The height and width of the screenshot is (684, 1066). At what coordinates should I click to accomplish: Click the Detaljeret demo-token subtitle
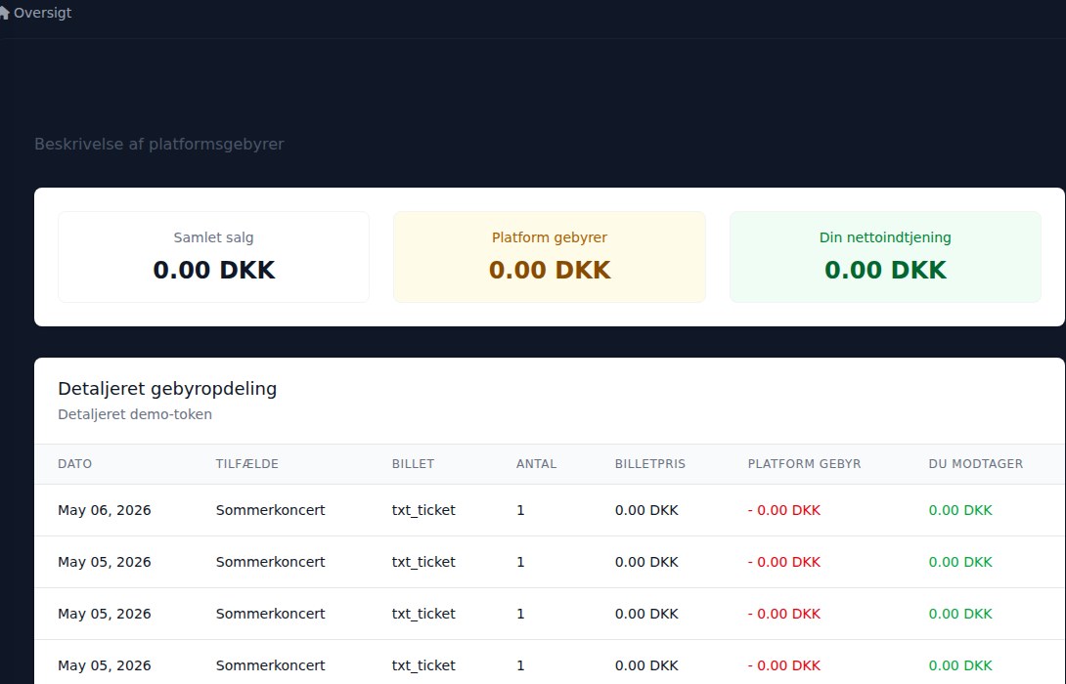click(x=135, y=414)
